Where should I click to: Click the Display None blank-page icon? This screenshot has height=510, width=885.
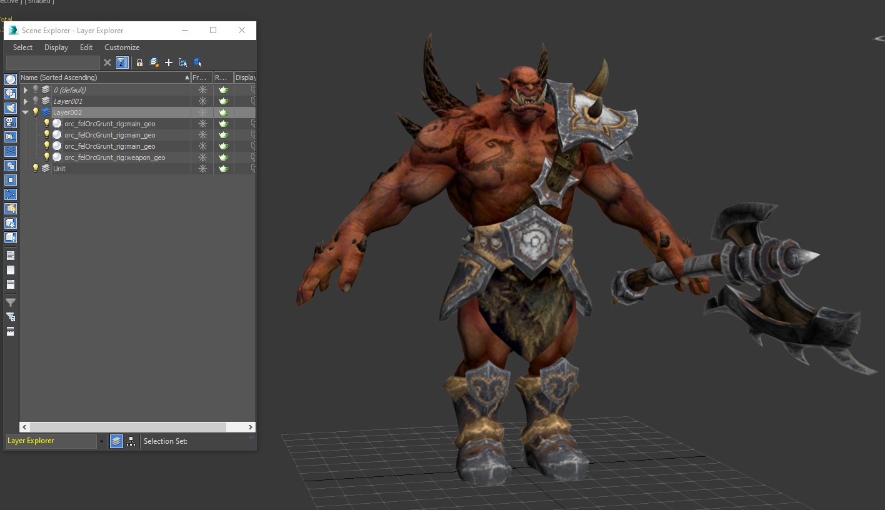(x=11, y=270)
